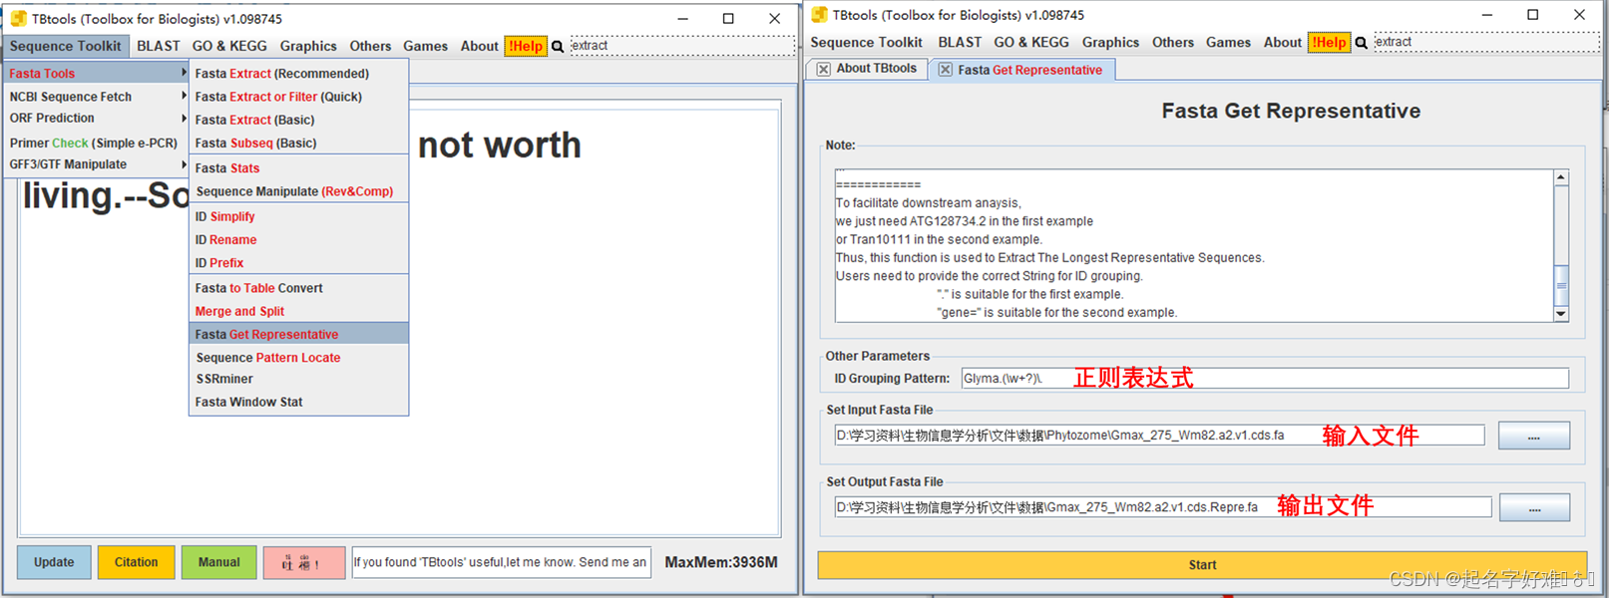Choose Fasta Extract (Basic)
The height and width of the screenshot is (598, 1609).
pos(298,120)
